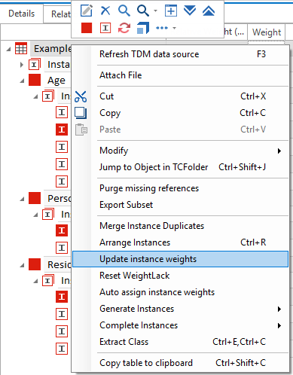Collapse the Age attribute tree node
The image size is (293, 375).
tap(22, 81)
